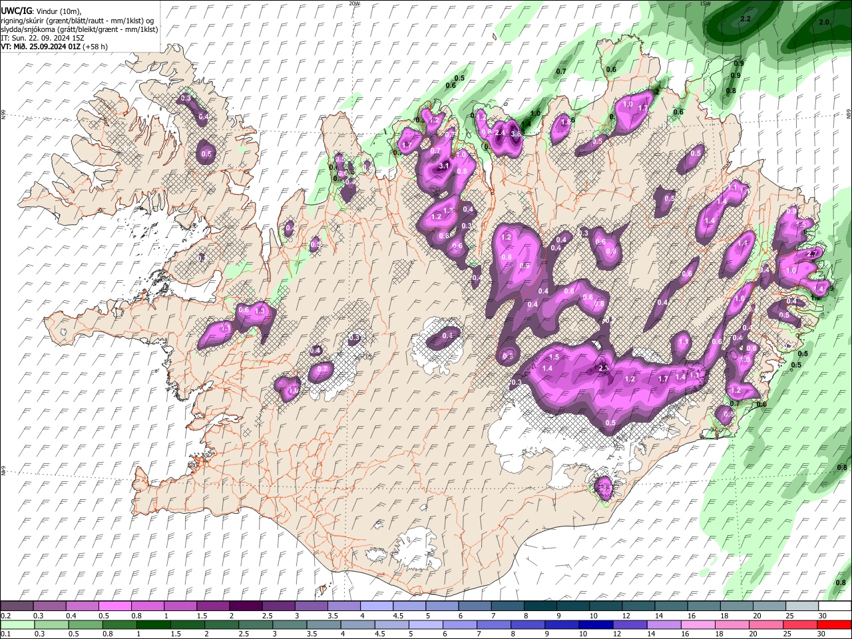Click the '20W' longitude label
This screenshot has height=639, width=852.
[354, 3]
